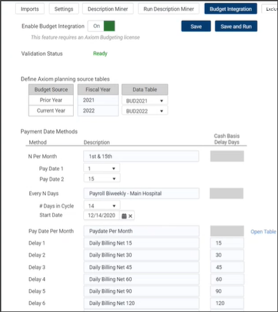Screen dimensions: 278x312
Task: Edit the N Per Month description field
Action: pos(141,156)
